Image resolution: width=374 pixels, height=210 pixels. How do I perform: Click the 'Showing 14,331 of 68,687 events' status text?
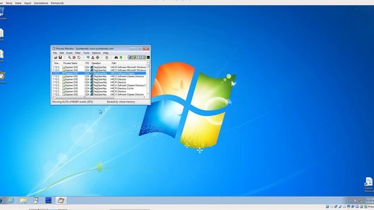(x=72, y=101)
